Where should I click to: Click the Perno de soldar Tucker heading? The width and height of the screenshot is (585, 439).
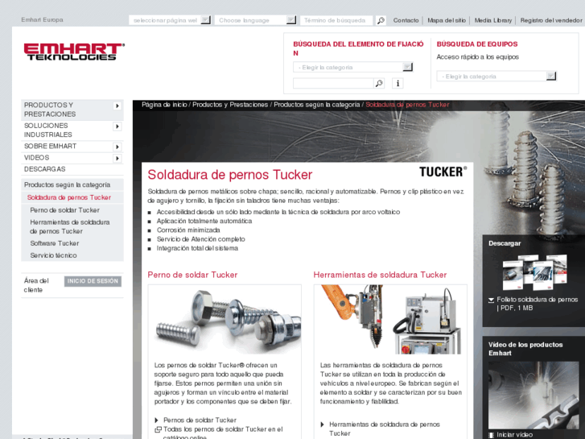pos(192,275)
